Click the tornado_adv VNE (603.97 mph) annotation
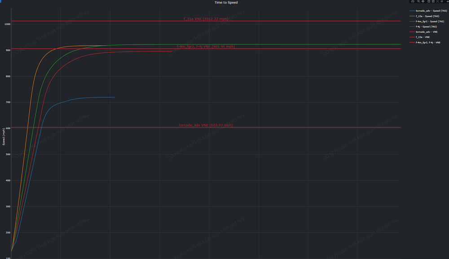 [206, 125]
